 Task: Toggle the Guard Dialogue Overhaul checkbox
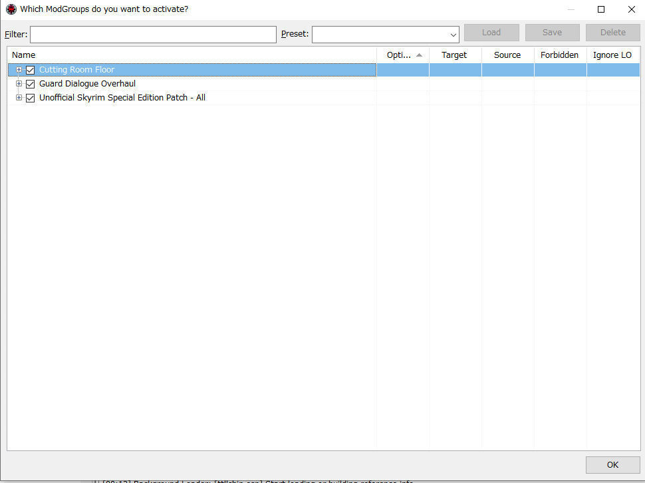tap(30, 84)
